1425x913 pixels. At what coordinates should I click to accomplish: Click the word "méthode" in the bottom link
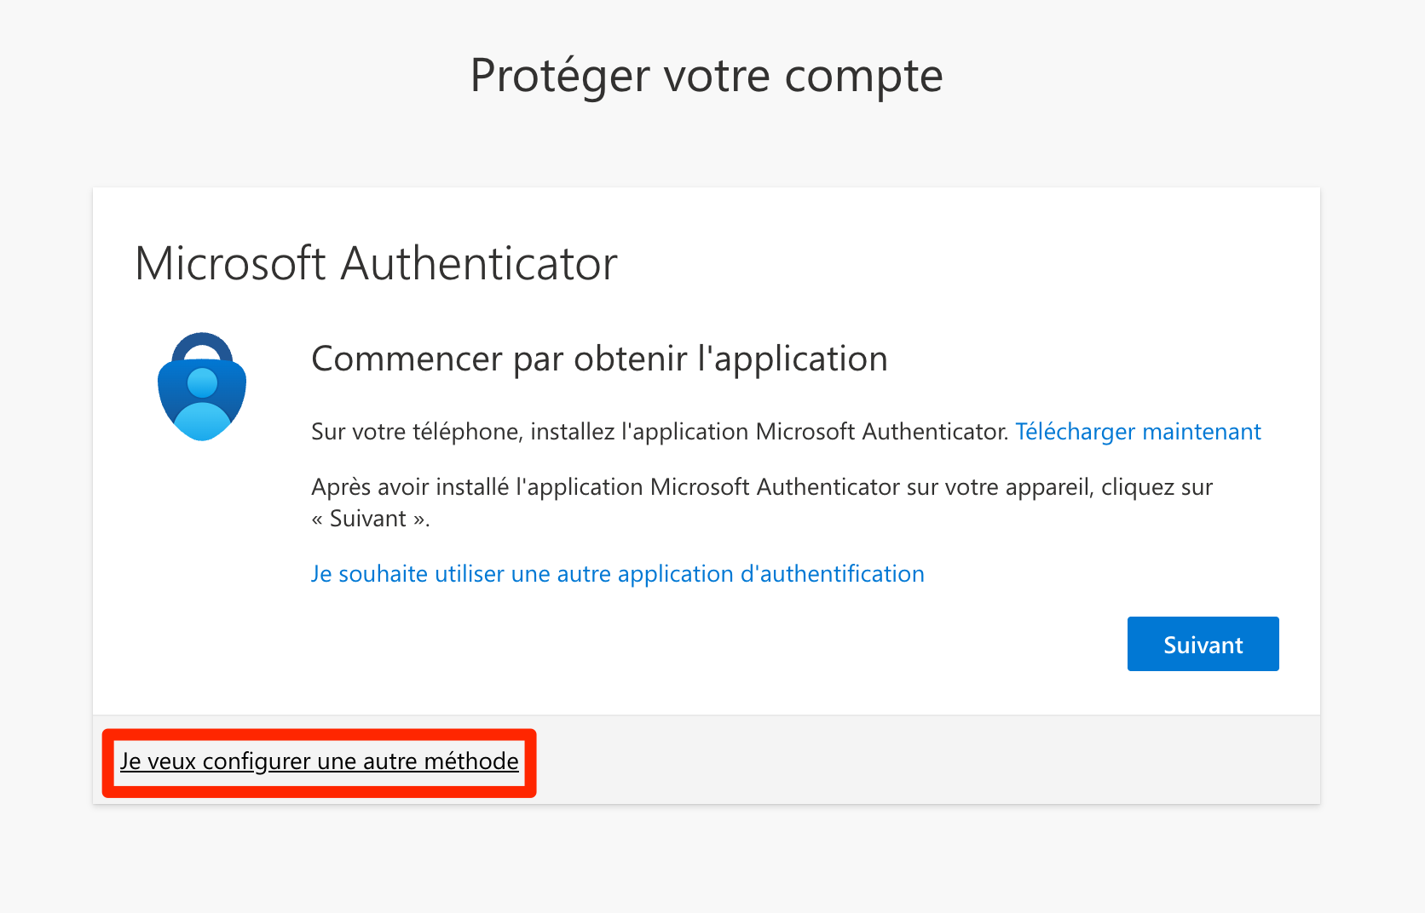click(471, 761)
